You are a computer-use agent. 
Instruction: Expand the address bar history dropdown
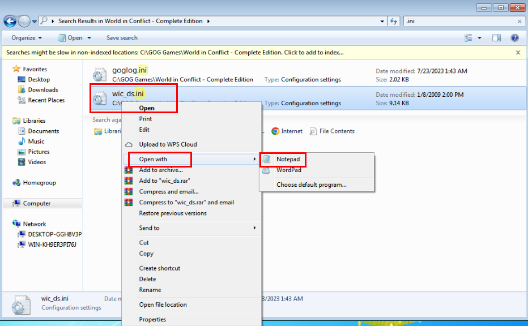(382, 21)
